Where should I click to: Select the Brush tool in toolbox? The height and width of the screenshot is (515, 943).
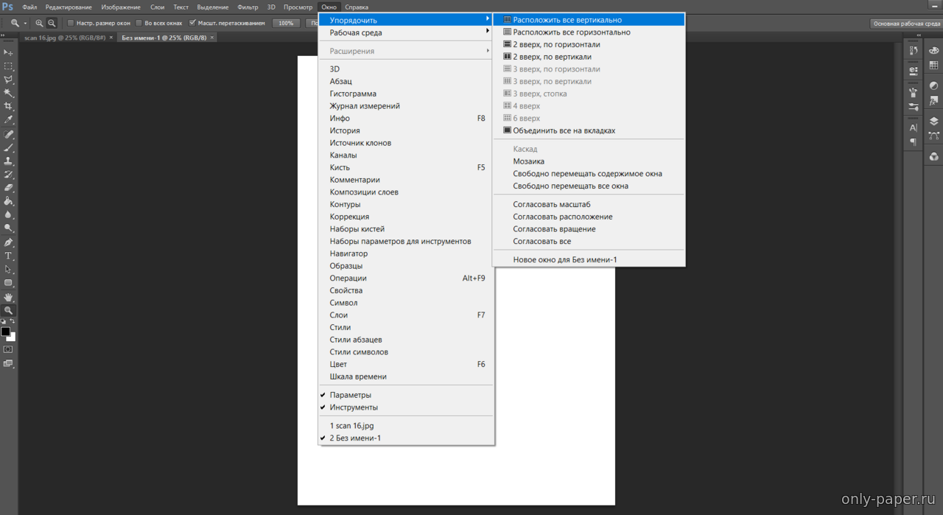(9, 148)
